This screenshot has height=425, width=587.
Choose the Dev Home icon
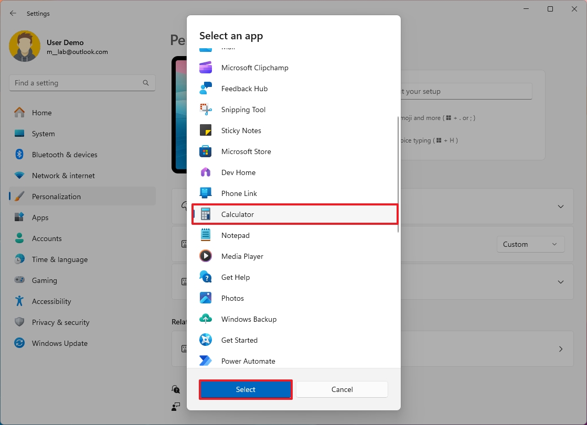(206, 172)
